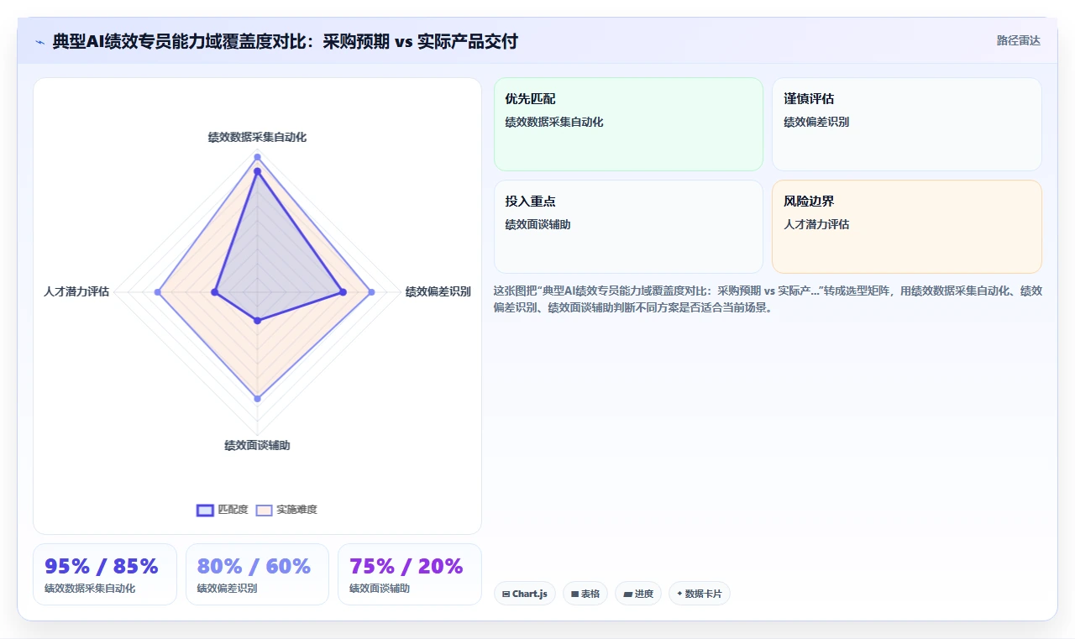Click the 表格 tag icon
The image size is (1075, 639).
574,594
